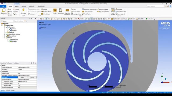Insert a Comment
This screenshot has width=172, height=96.
32,14
